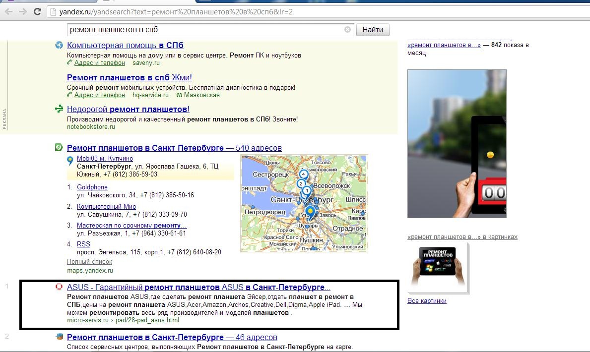Click the browser back arrow

[x=8, y=12]
